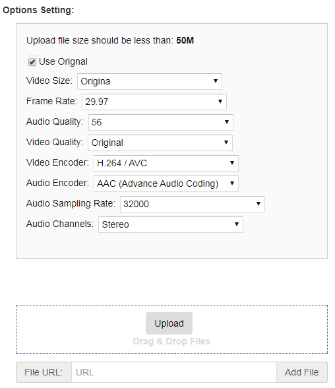Focus the File URL input field
335x388 pixels.
coord(174,372)
